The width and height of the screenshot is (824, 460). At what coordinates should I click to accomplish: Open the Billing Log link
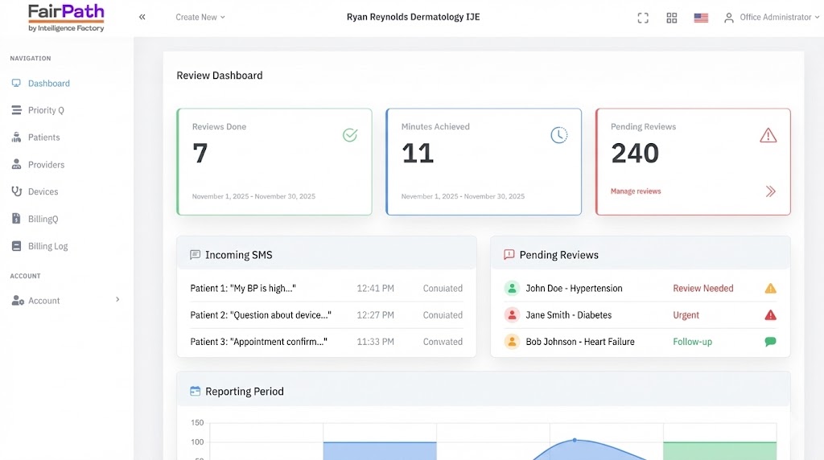tap(47, 246)
